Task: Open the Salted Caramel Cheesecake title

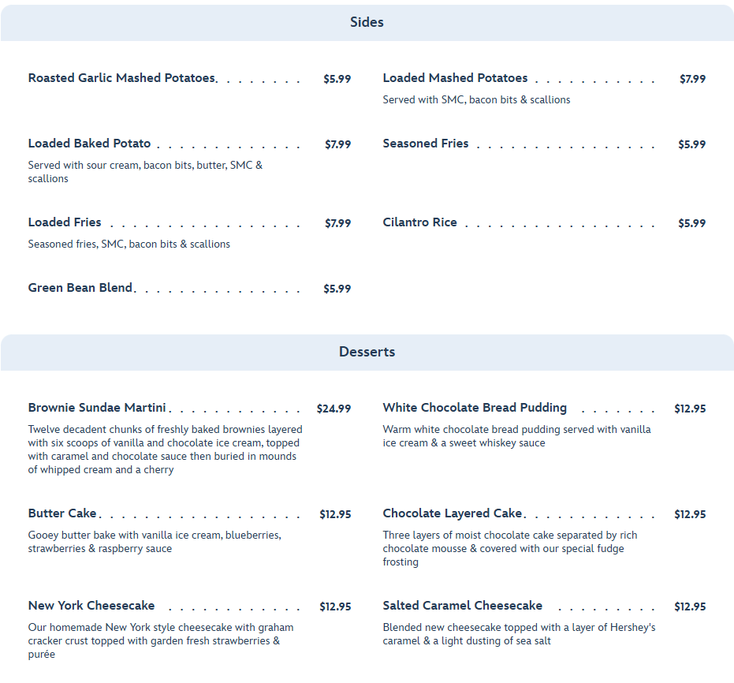Action: pyautogui.click(x=463, y=606)
